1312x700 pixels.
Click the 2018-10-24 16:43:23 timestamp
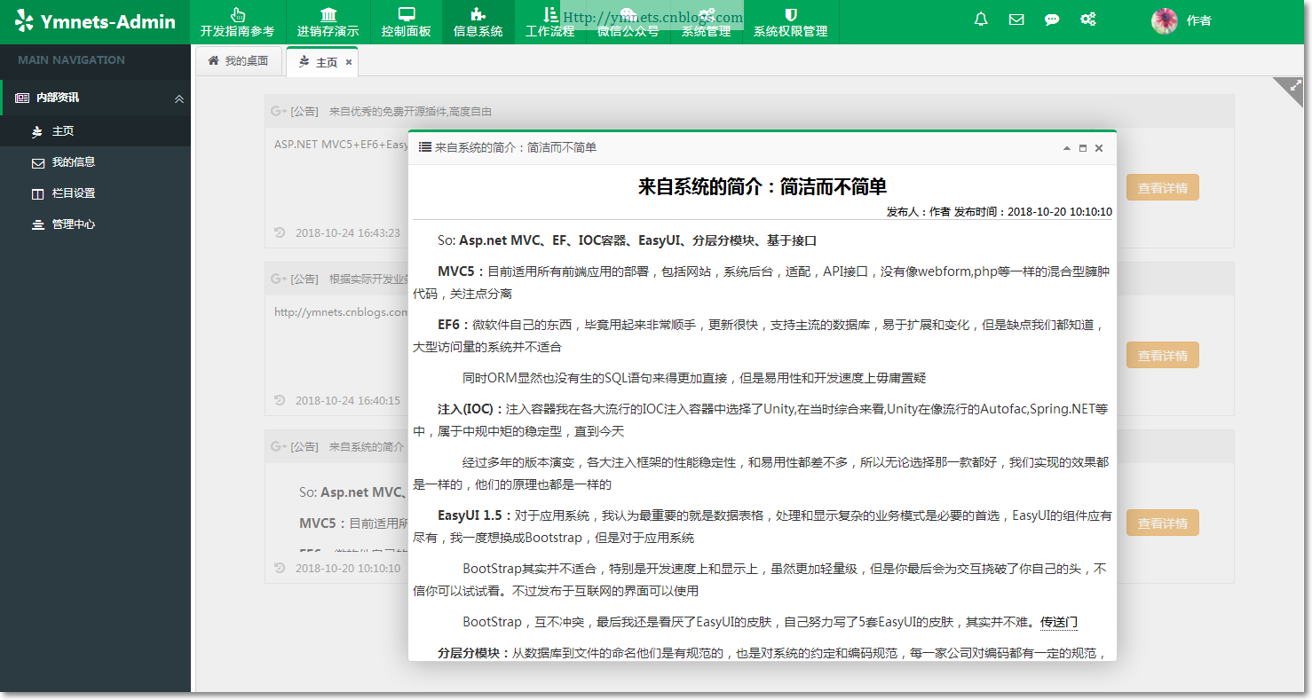[348, 233]
